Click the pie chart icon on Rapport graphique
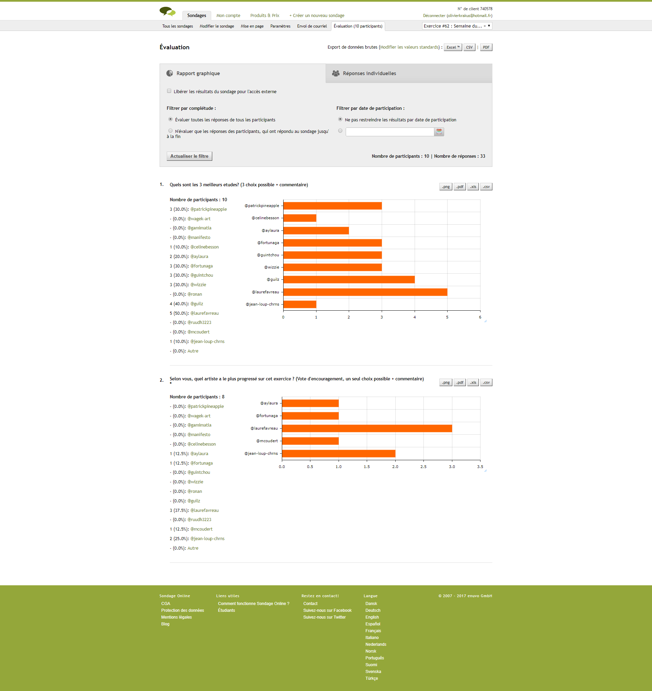Screen dimensions: 652x691 (x=169, y=73)
